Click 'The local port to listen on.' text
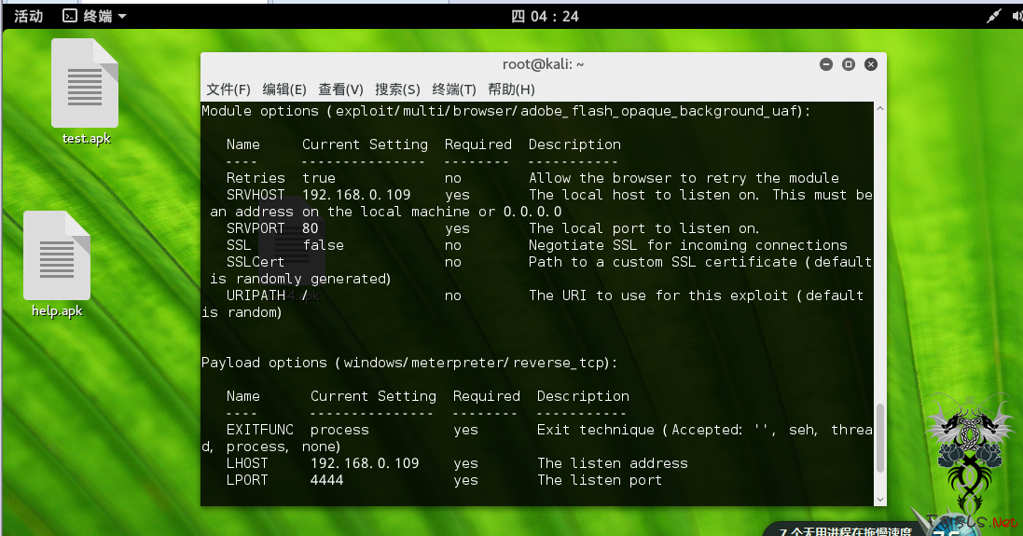The height and width of the screenshot is (536, 1023). pyautogui.click(x=644, y=228)
